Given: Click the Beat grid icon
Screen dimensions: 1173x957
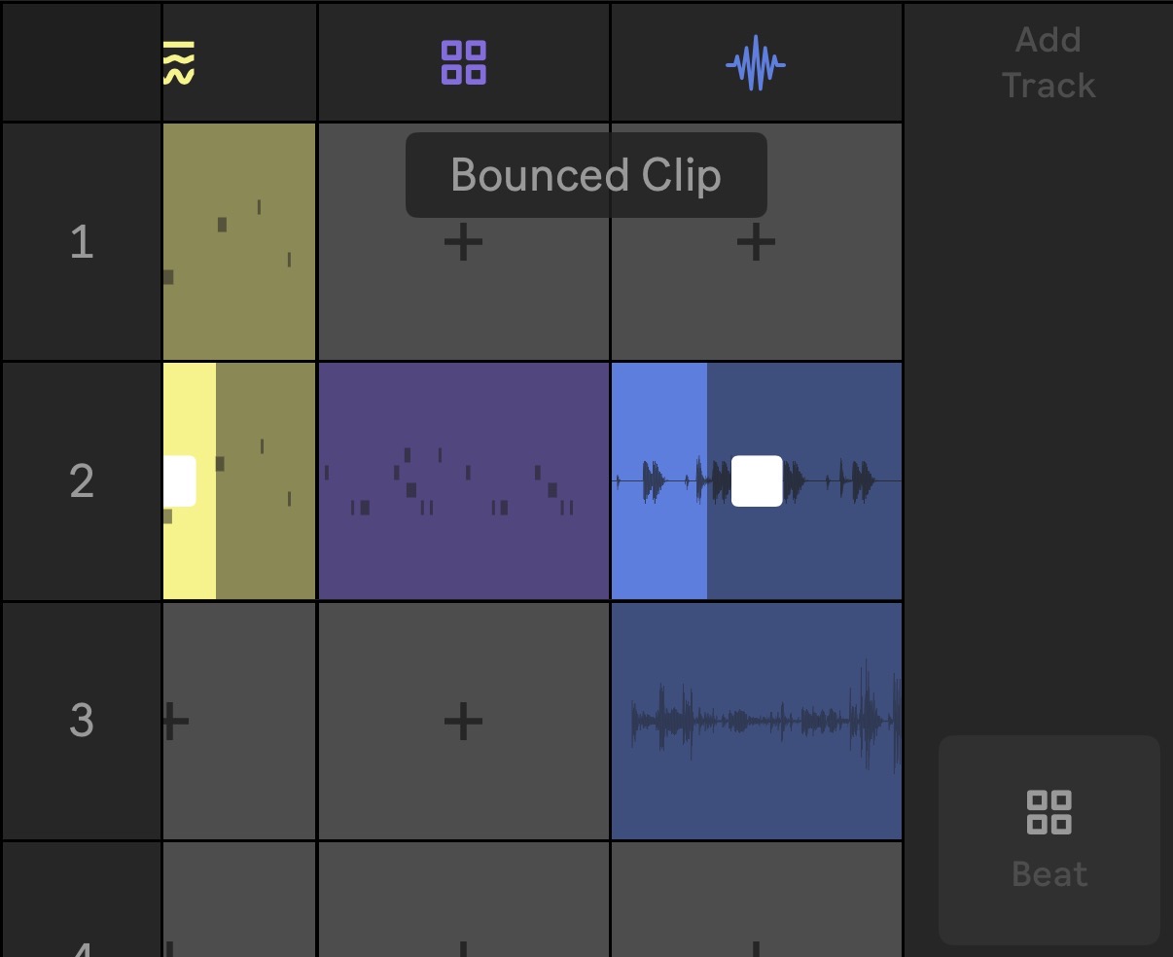Looking at the screenshot, I should pos(1049,812).
